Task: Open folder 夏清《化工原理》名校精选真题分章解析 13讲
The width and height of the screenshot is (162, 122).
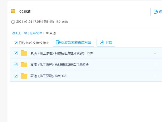Action: tap(62, 53)
